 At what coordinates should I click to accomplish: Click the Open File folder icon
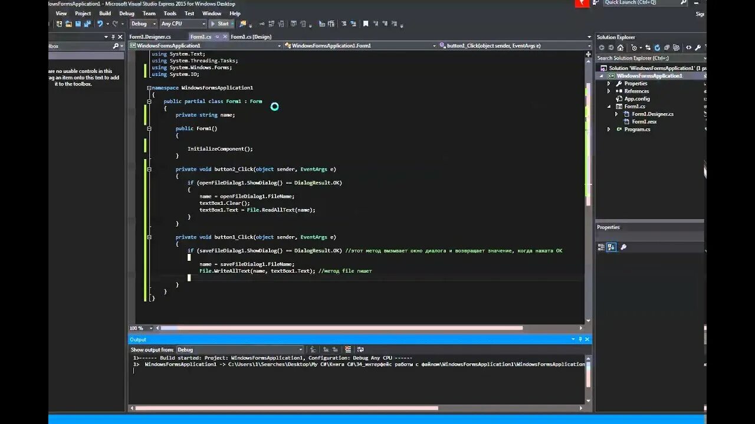(x=69, y=24)
